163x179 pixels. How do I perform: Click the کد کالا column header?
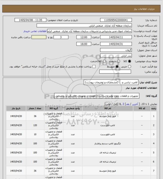[x=142, y=108]
